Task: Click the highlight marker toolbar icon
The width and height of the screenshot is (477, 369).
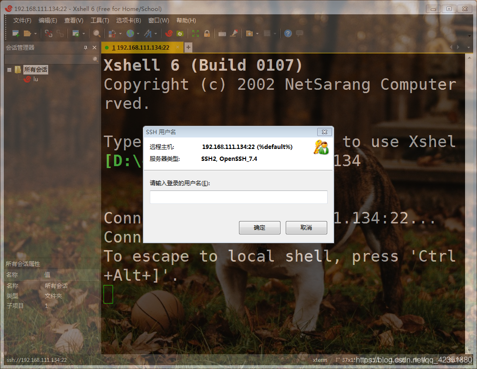Action: coord(234,33)
